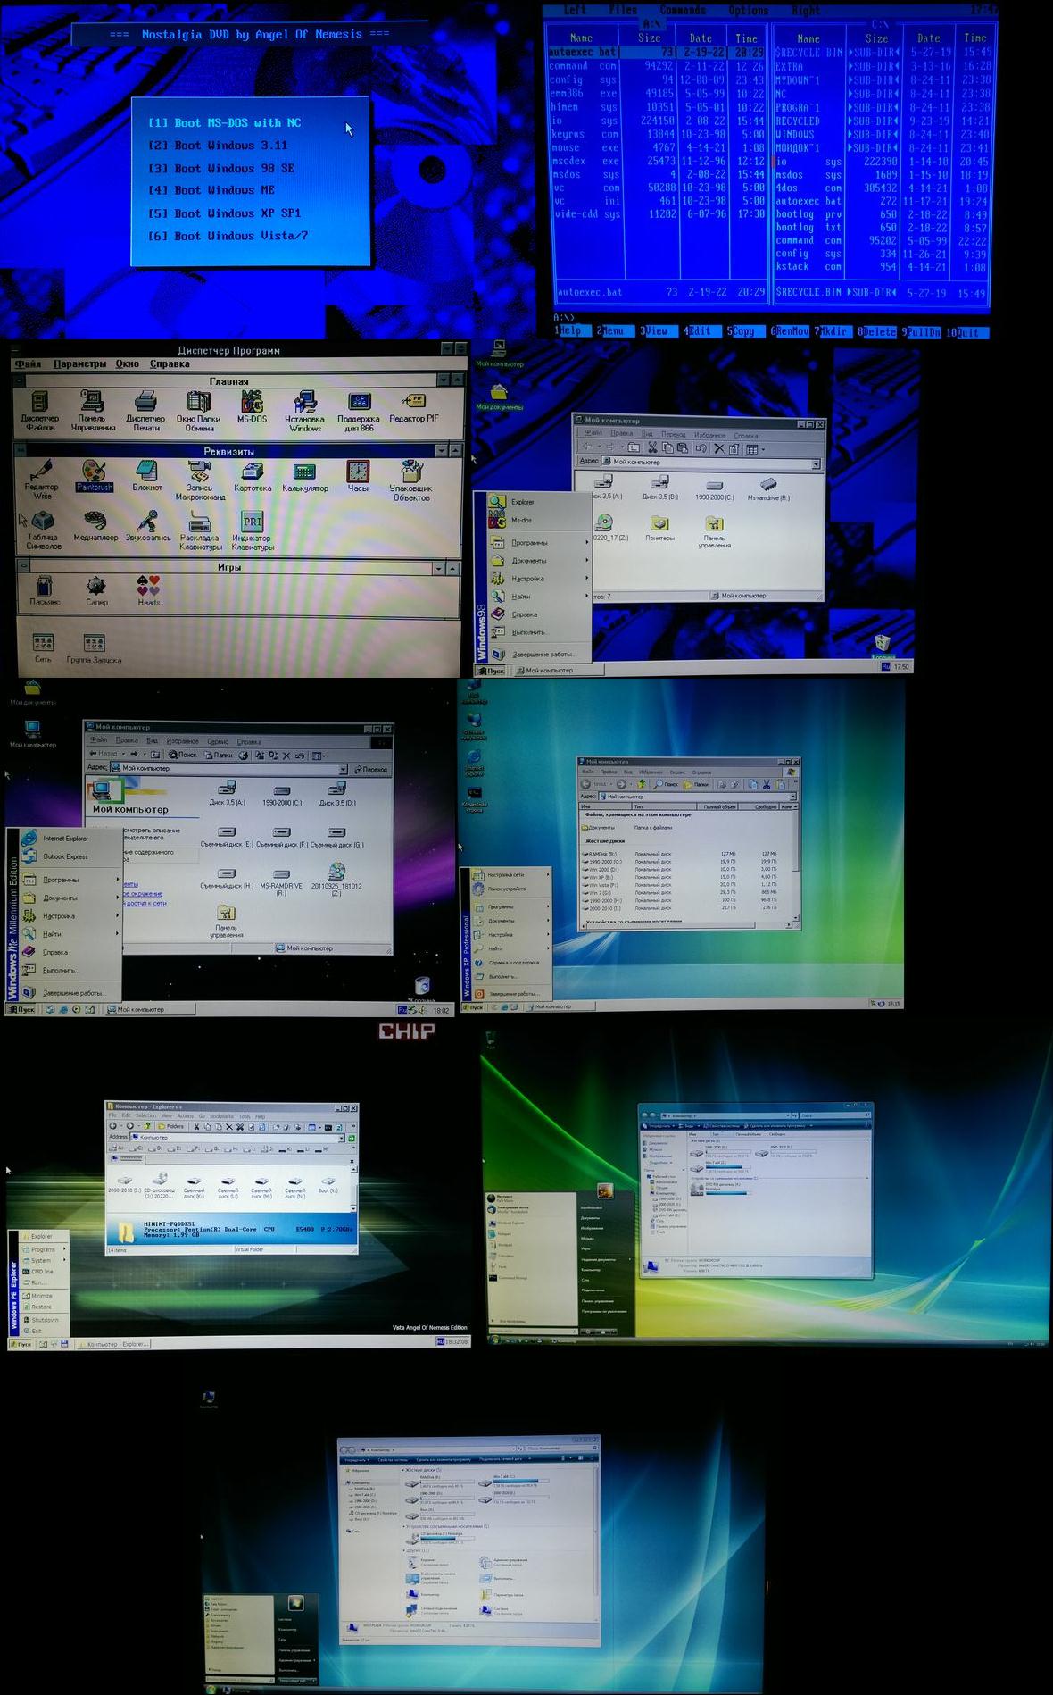
Task: Open the Файл menu in Program Manager
Action: pyautogui.click(x=28, y=364)
